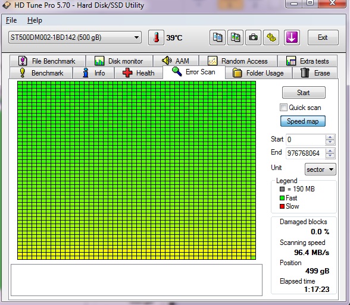The image size is (350, 305).
Task: Open the Health tab with red cross
Action: pos(138,73)
